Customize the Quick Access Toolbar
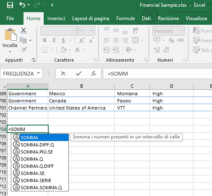The image size is (212, 196). click(52, 5)
